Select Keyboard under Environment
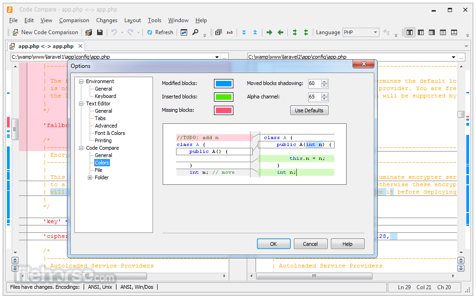The width and height of the screenshot is (476, 298). tap(105, 96)
